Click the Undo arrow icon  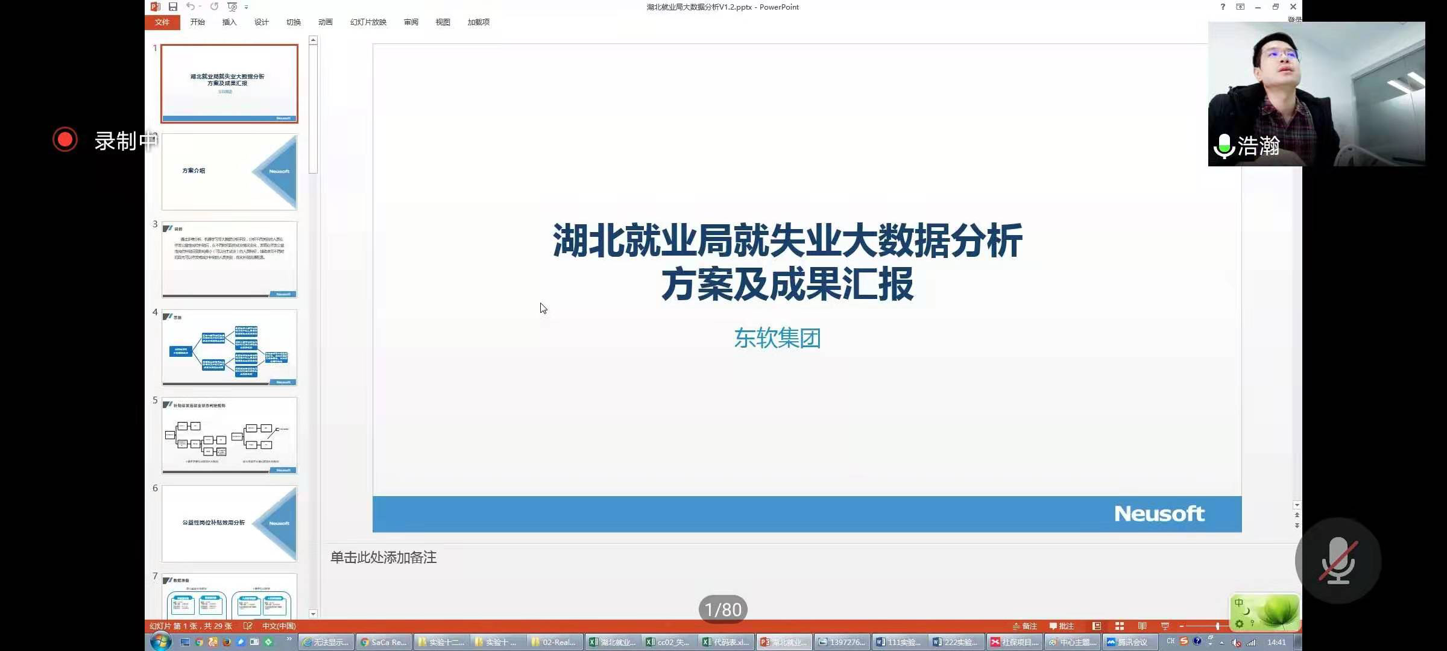pos(190,7)
